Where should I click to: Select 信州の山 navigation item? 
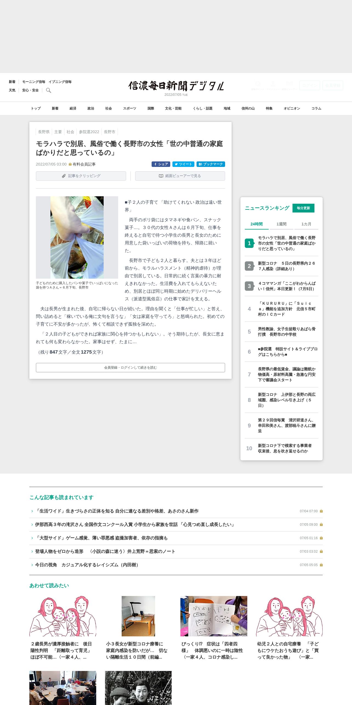coord(248,108)
